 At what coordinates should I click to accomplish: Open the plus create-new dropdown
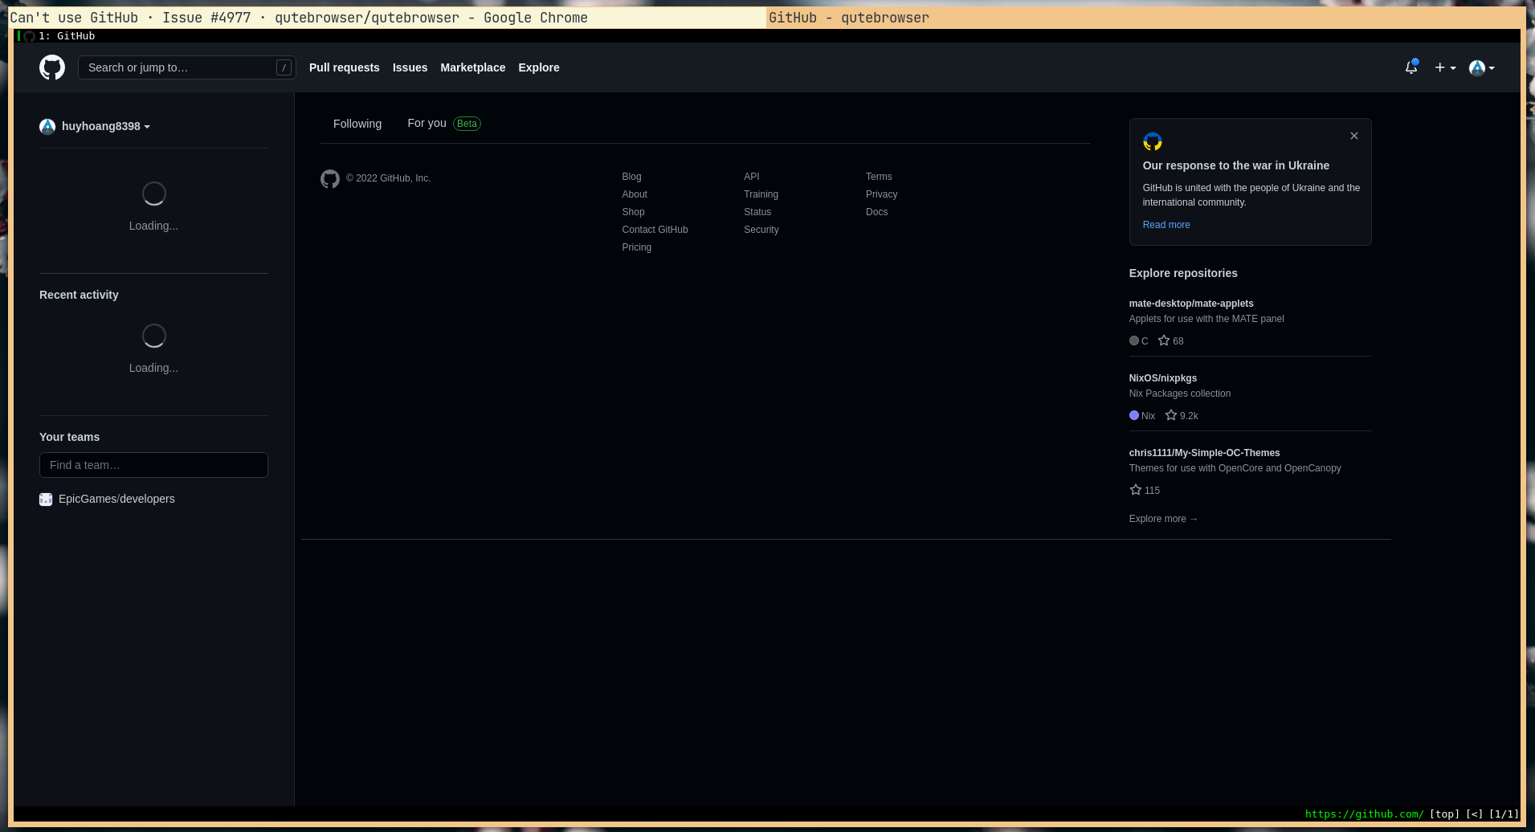tap(1445, 67)
